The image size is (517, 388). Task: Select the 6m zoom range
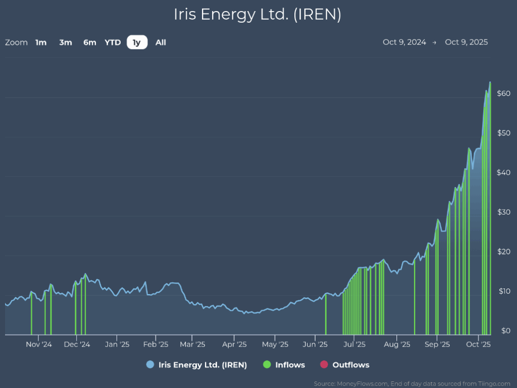pyautogui.click(x=90, y=42)
